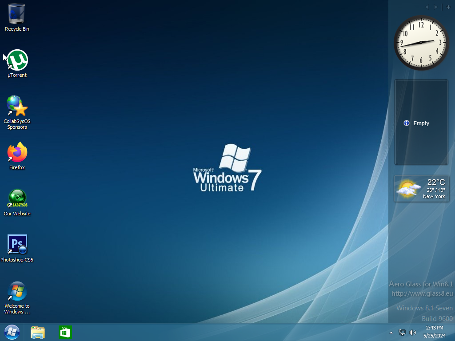Select the CollabSysOS Sponsors shortcut
Screen dimensions: 455x341
(17, 107)
